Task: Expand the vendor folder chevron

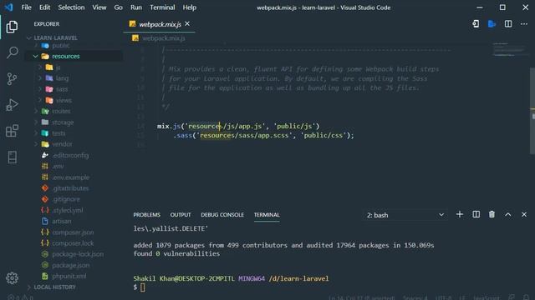Action: pos(35,144)
